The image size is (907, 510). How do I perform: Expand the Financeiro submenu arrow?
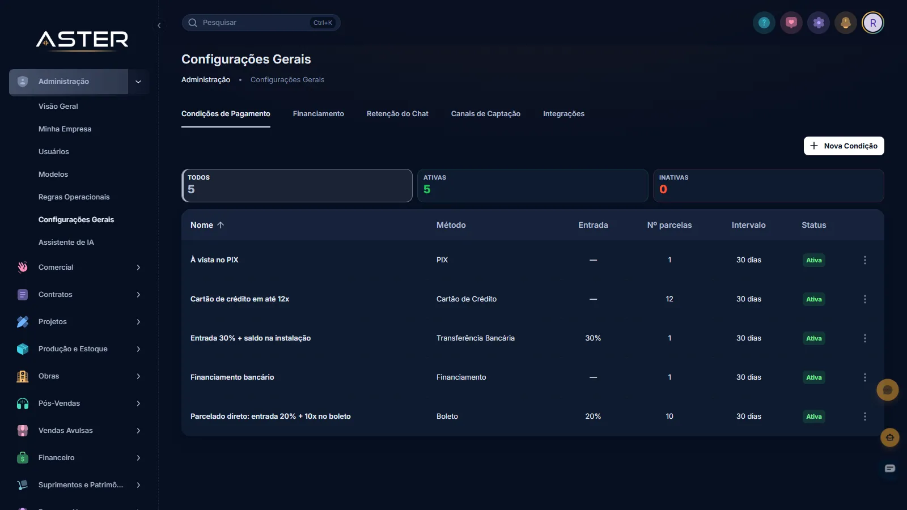click(138, 458)
